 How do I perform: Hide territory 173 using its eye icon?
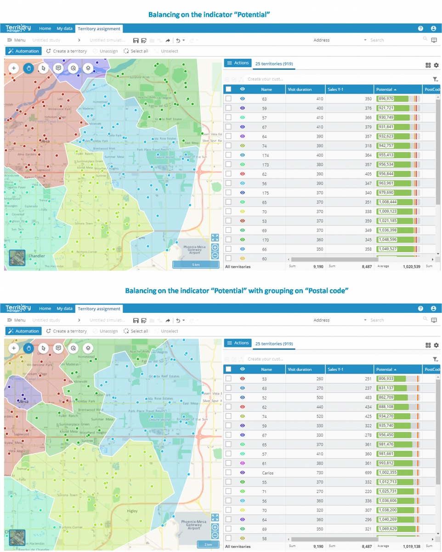[x=243, y=165]
